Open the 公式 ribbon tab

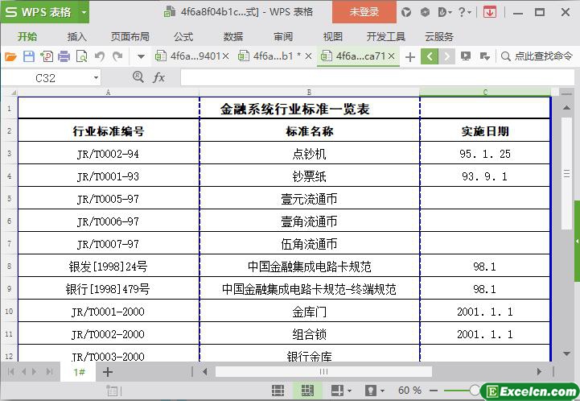(183, 37)
